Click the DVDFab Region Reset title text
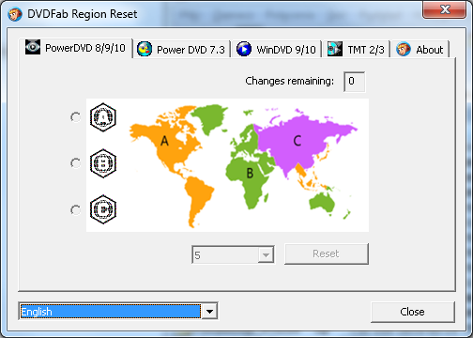Screen dimensions: 473x338 [x=83, y=14]
